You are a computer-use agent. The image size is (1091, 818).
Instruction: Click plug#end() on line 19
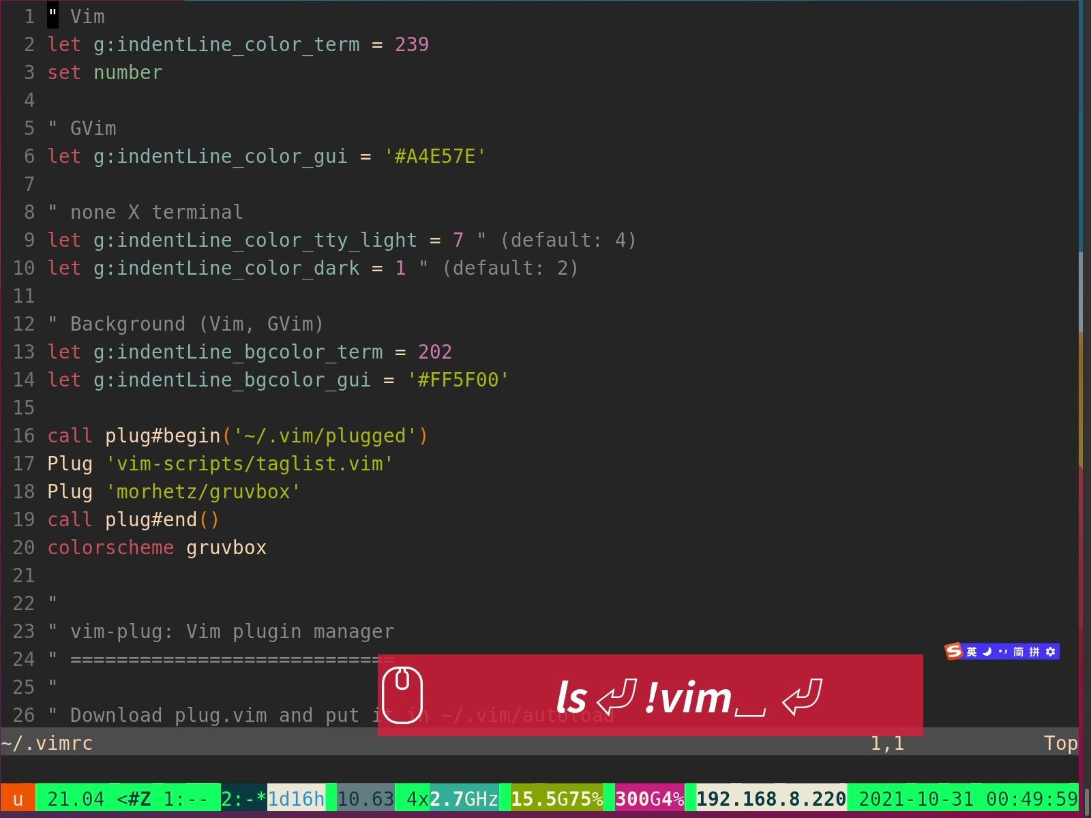pyautogui.click(x=162, y=519)
